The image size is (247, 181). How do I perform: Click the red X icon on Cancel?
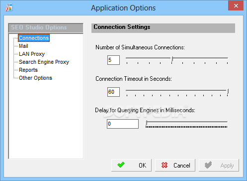tap(165, 165)
